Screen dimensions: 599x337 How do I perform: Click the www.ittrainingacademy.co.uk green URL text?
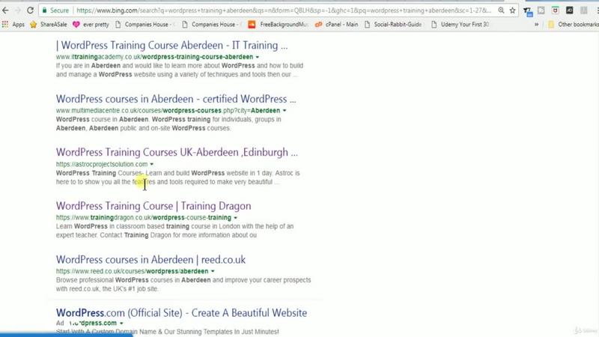[x=154, y=57]
